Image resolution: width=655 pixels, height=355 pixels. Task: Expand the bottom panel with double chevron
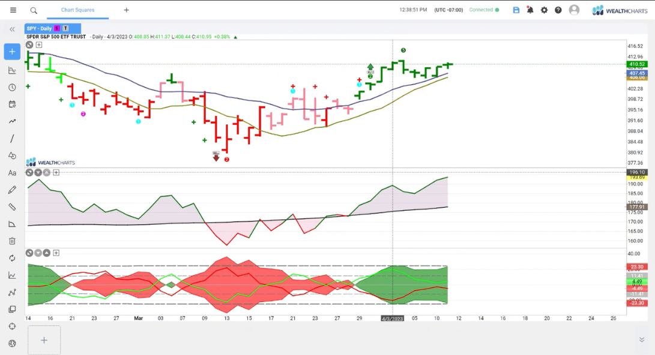642,339
